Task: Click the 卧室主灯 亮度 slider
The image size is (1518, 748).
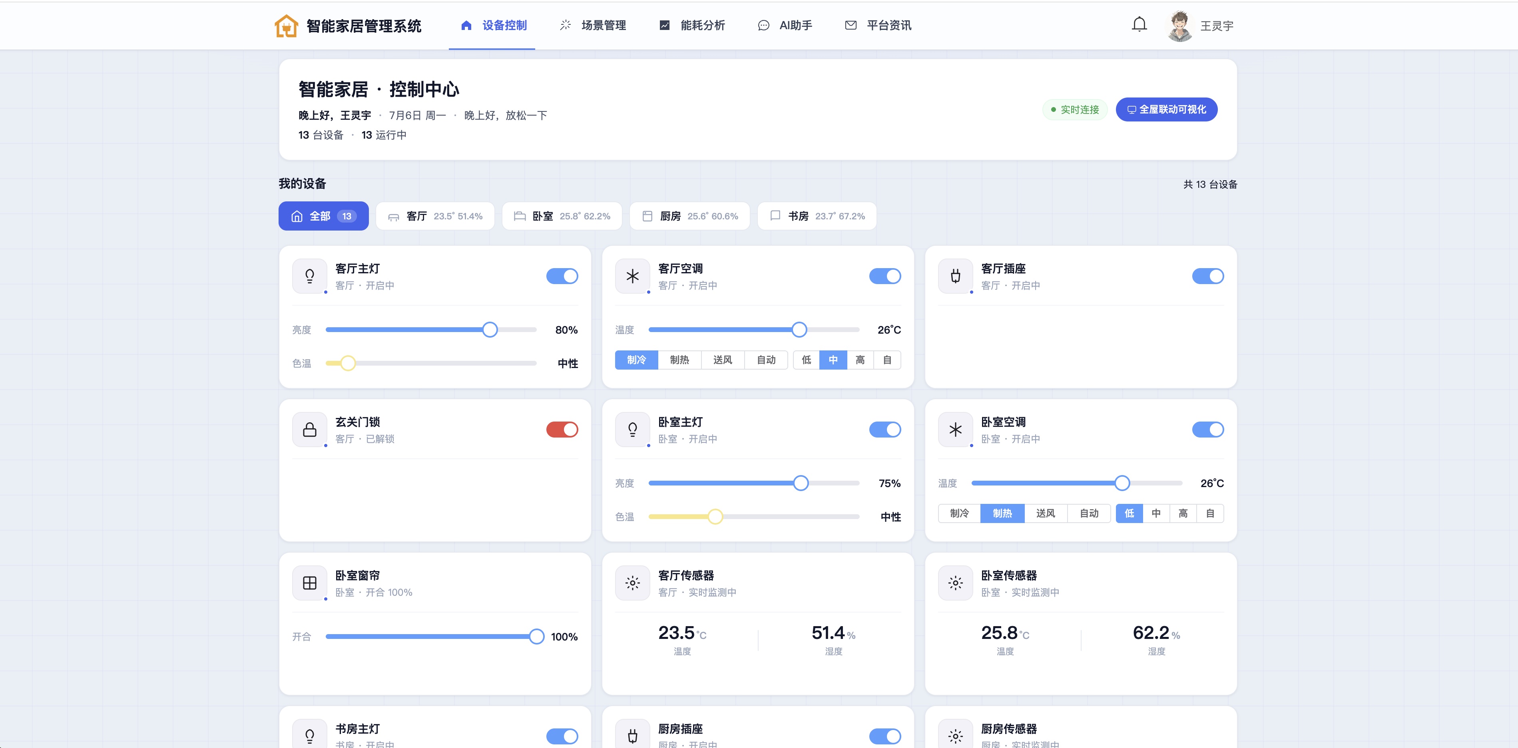Action: [754, 483]
